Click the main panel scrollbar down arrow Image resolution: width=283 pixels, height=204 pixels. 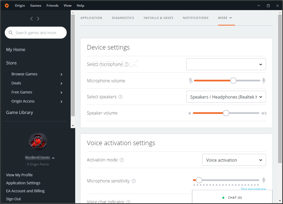(x=280, y=201)
